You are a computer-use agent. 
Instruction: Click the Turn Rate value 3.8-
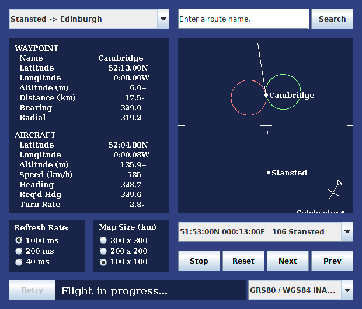pos(137,205)
